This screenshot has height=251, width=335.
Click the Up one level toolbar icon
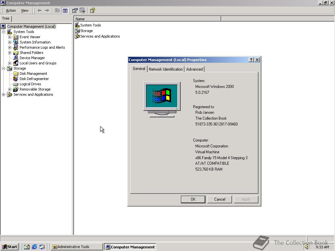click(x=57, y=10)
